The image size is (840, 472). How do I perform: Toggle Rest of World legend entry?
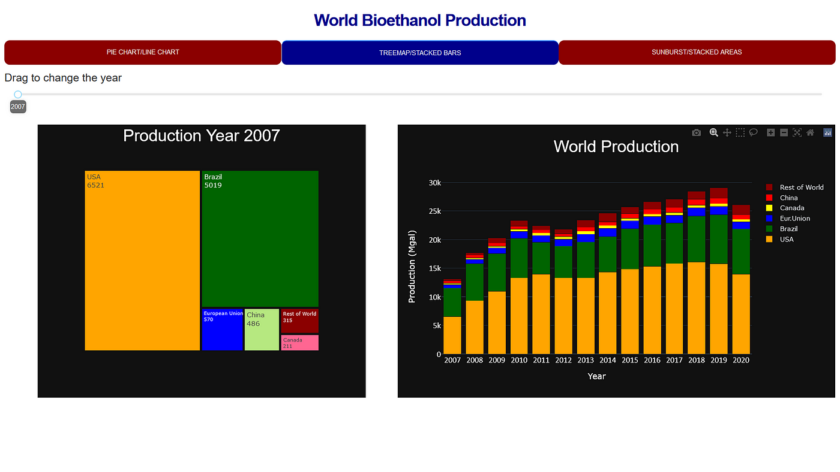tap(794, 187)
